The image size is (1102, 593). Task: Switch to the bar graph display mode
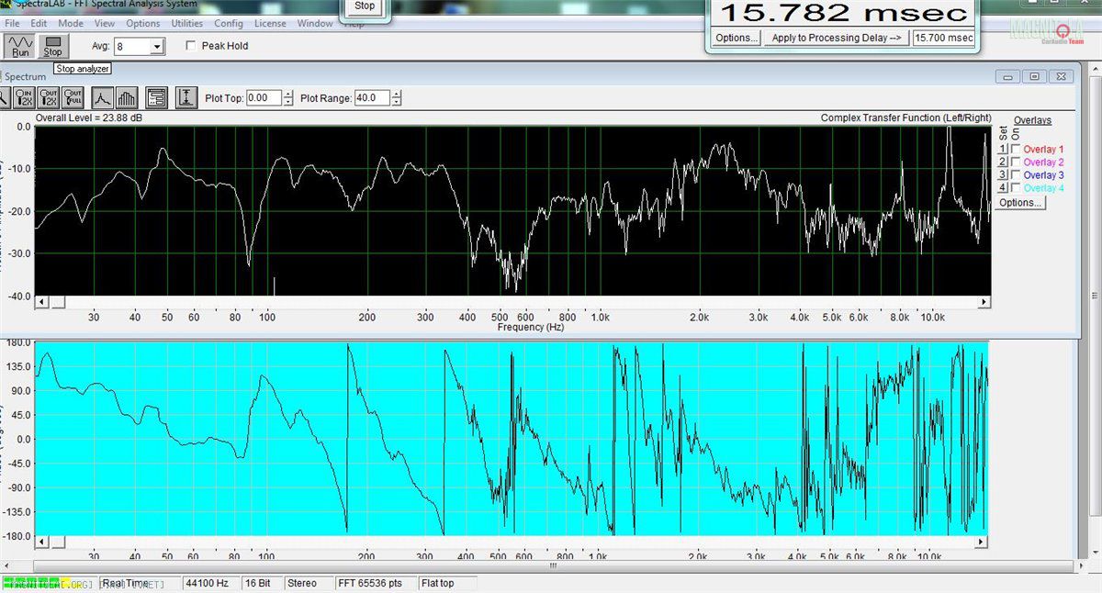(x=127, y=97)
